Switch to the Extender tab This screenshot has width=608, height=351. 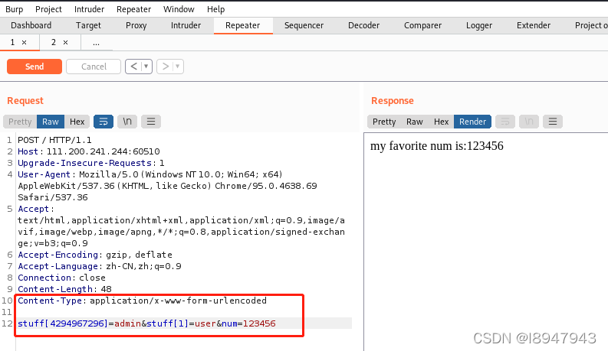pos(534,25)
